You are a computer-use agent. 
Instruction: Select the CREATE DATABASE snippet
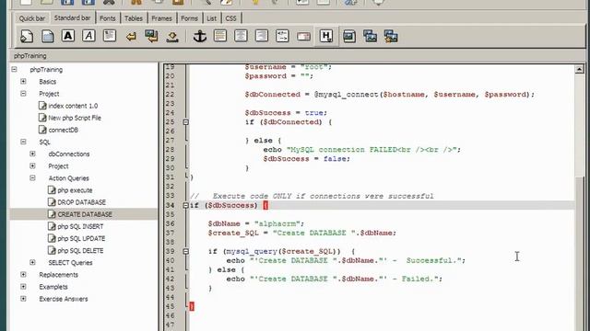85,214
